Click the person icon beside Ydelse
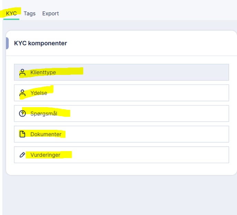 (x=22, y=93)
